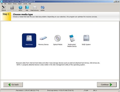Click the Free memory status entry
120x92 pixels.
[x=27, y=90]
